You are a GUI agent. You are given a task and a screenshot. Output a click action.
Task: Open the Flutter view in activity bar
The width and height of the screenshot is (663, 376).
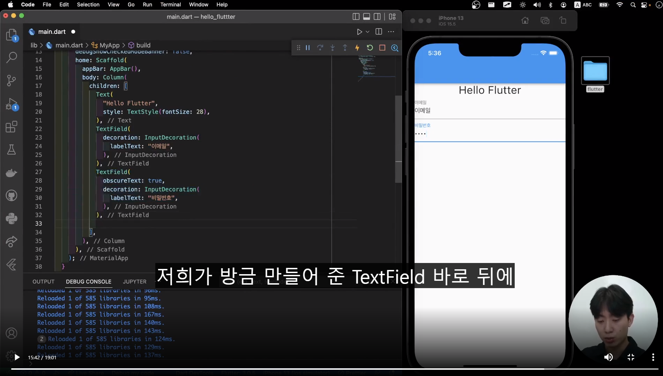pos(12,265)
